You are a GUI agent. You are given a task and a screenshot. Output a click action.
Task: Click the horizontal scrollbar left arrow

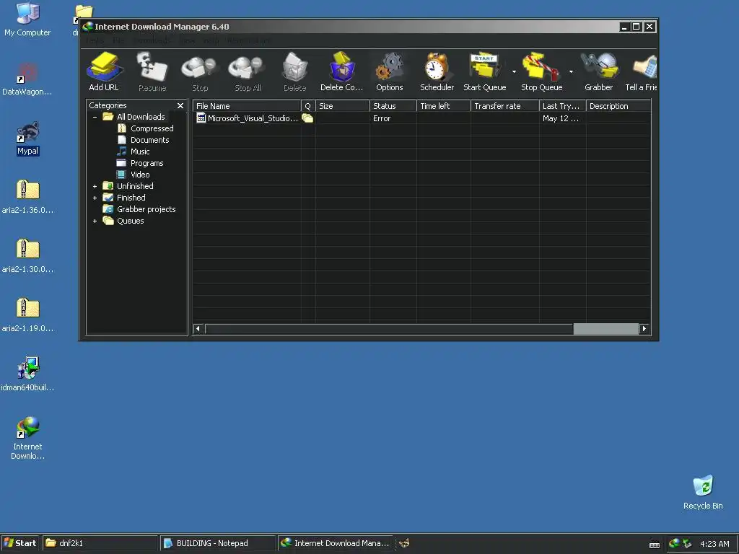coord(198,328)
